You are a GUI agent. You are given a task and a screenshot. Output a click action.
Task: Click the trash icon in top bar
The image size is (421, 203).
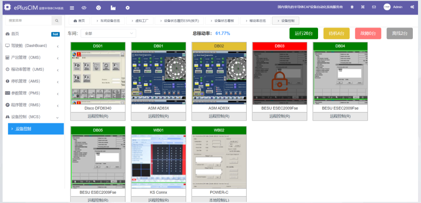pyautogui.click(x=352, y=7)
